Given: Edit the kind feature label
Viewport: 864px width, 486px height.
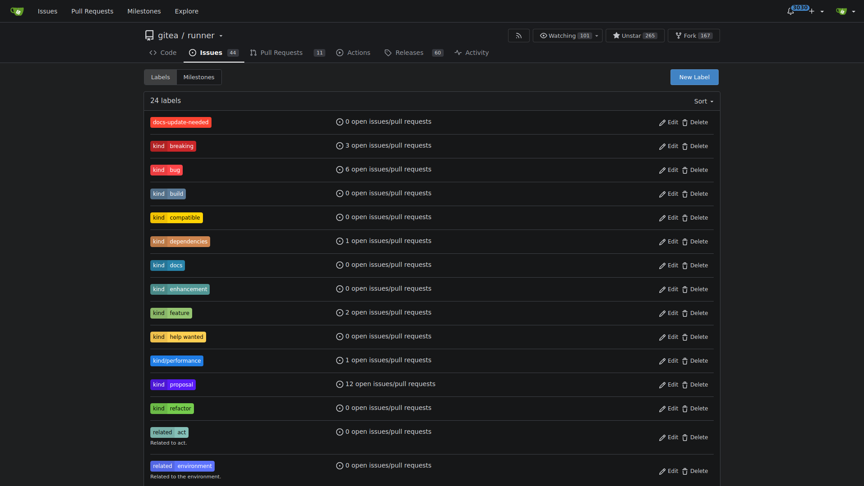Looking at the screenshot, I should click(669, 314).
